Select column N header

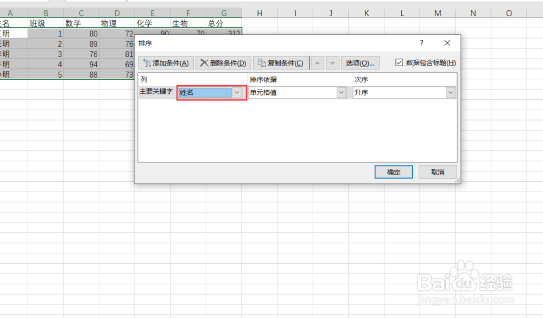click(x=472, y=12)
